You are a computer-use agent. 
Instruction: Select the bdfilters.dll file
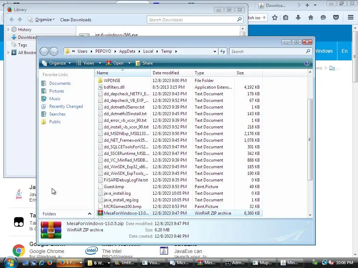pyautogui.click(x=114, y=87)
